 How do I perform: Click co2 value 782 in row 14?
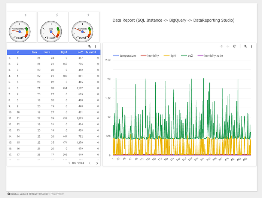pyautogui.click(x=80, y=136)
